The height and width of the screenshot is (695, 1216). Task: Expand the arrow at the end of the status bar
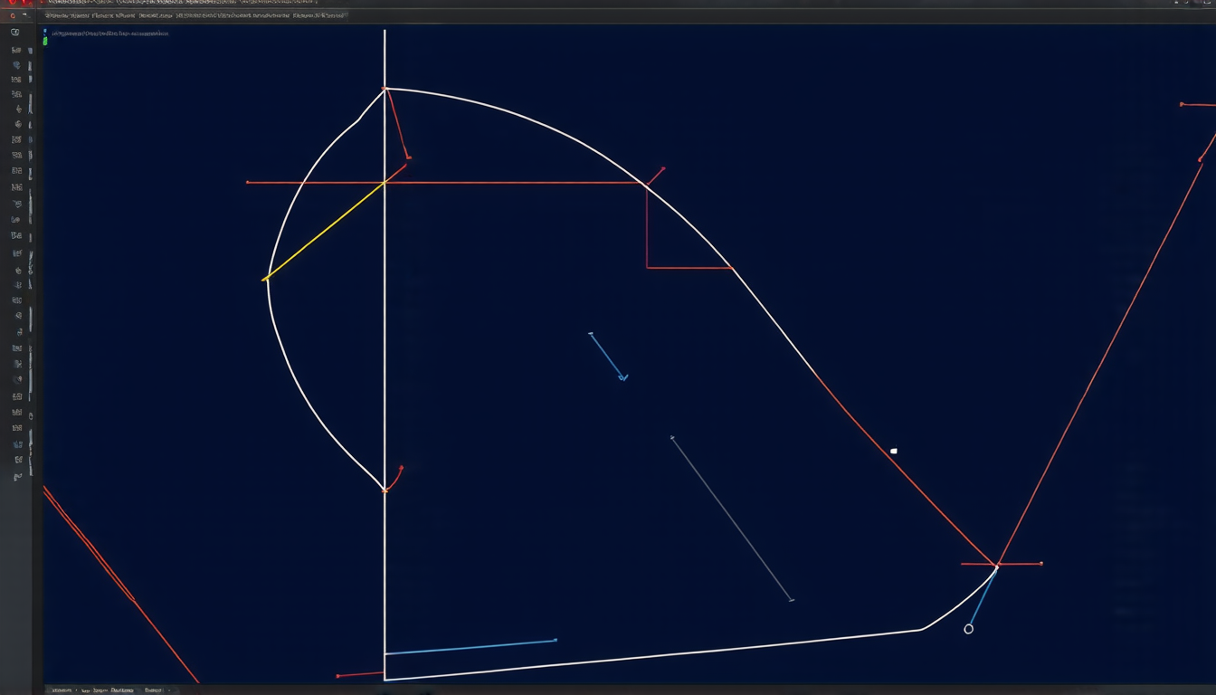(x=168, y=690)
